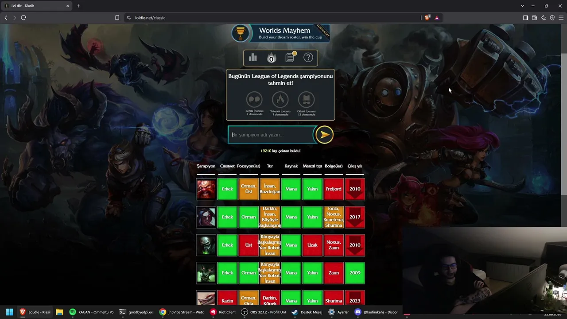Screen dimensions: 567x319
Task: Click the Çıkış yılı column header
Action: pos(355,166)
